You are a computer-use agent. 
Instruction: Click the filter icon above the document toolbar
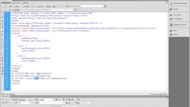167,3
